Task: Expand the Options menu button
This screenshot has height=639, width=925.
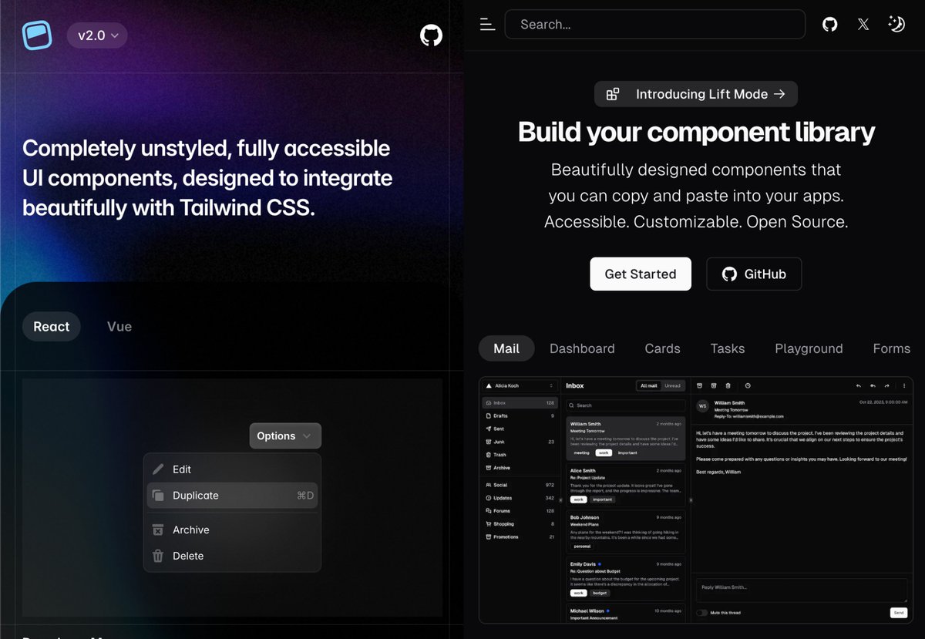Action: pos(285,436)
